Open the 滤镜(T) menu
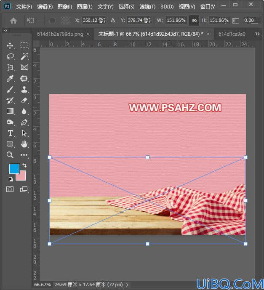This screenshot has width=264, height=290. pyautogui.click(x=147, y=7)
